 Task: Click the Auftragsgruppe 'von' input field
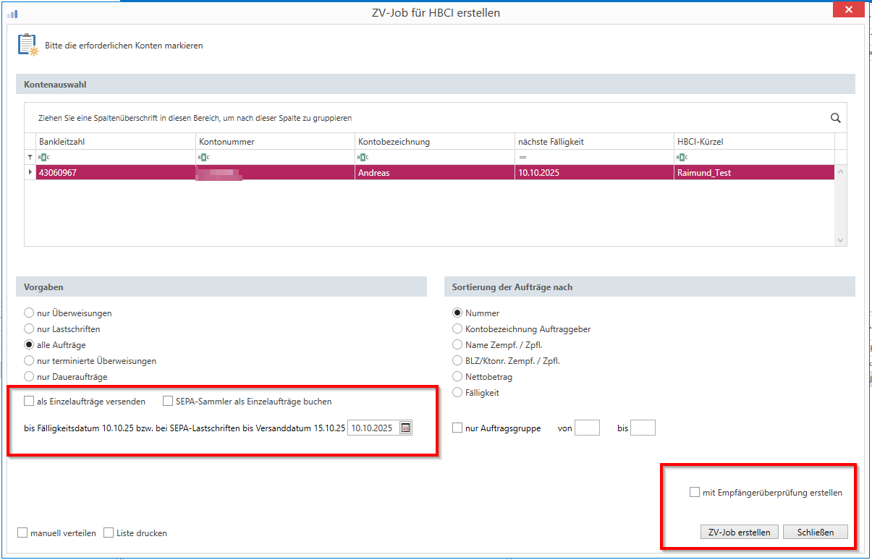pyautogui.click(x=587, y=428)
